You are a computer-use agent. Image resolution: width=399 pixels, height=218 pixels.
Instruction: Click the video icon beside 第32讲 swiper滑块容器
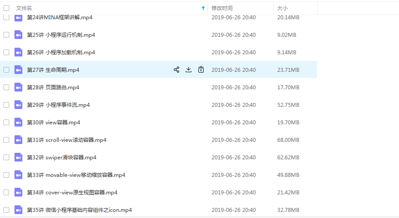coord(18,157)
